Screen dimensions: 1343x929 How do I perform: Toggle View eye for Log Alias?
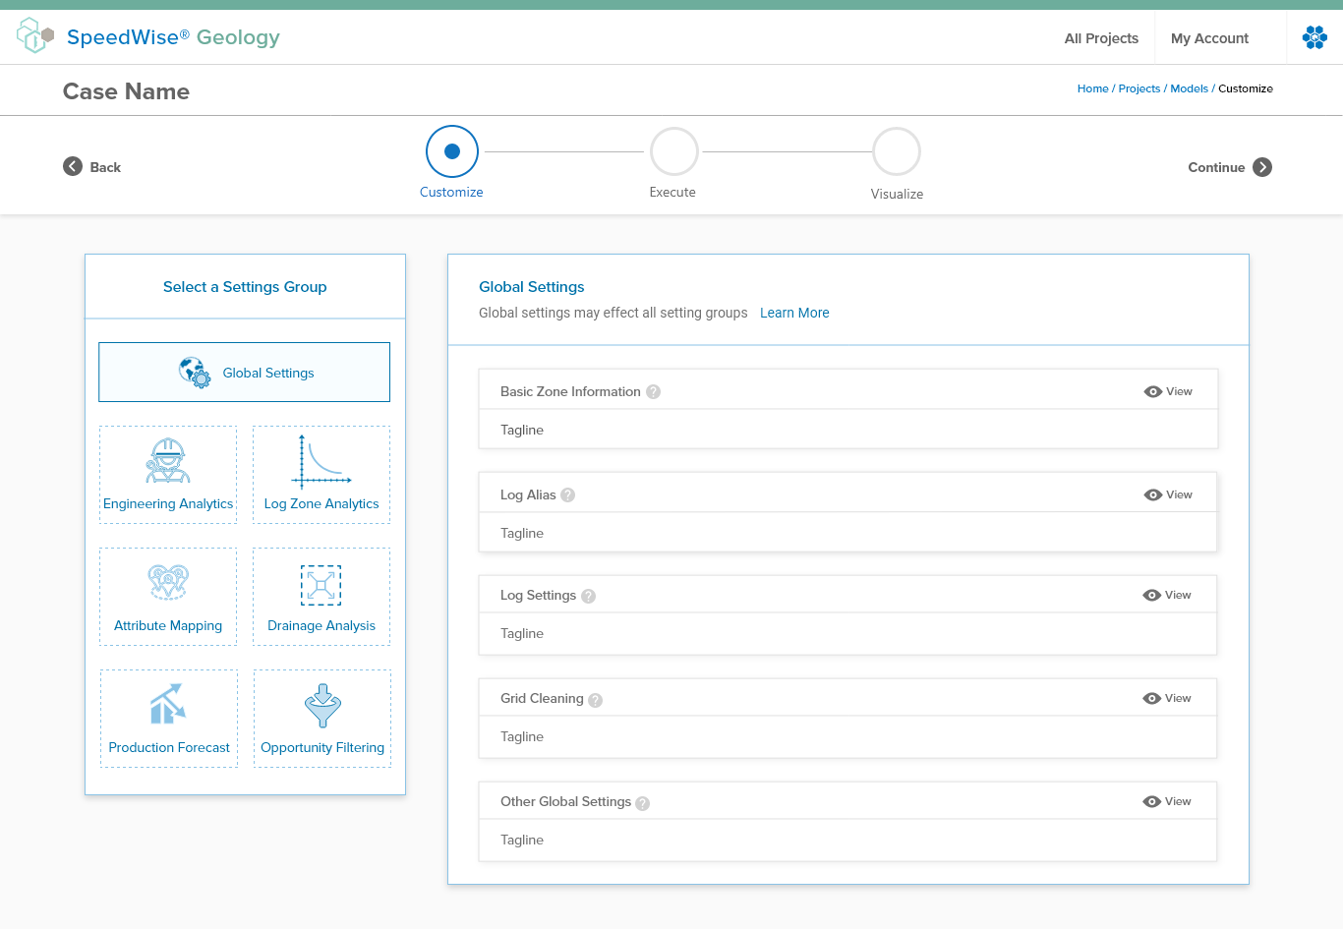click(1153, 495)
